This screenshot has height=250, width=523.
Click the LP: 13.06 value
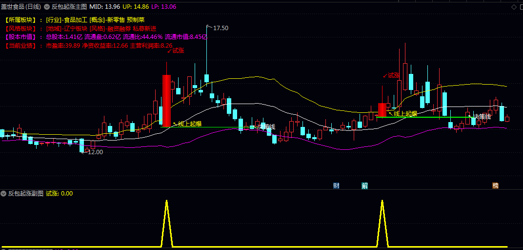tap(164, 7)
